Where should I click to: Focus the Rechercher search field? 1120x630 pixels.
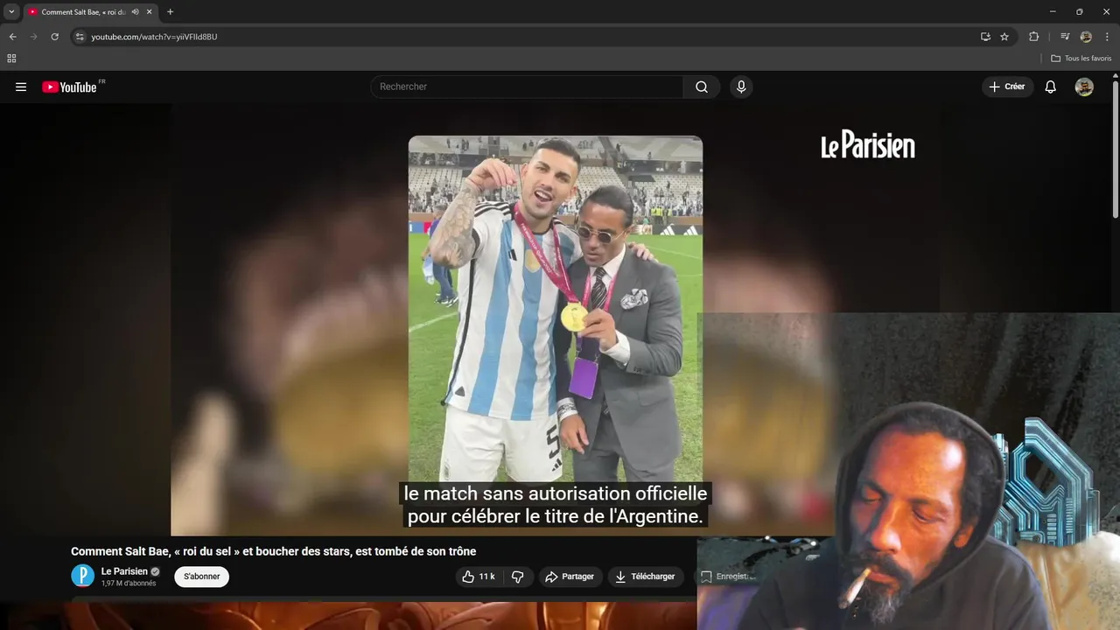(527, 87)
